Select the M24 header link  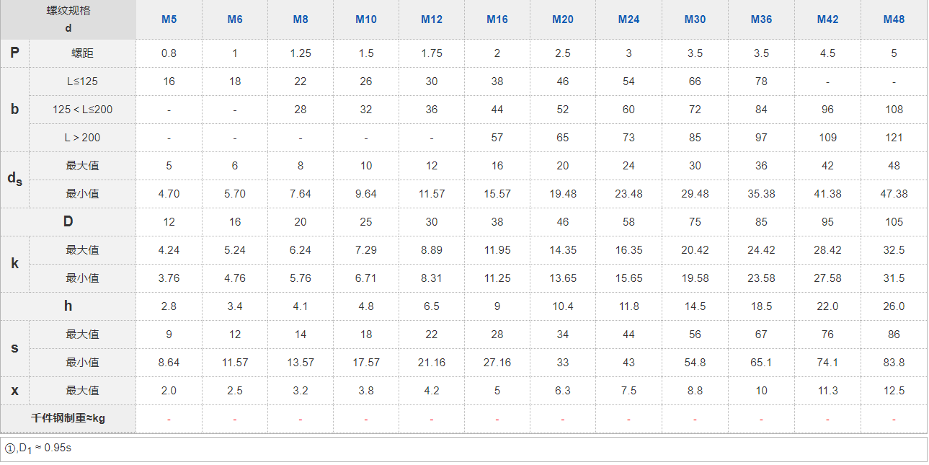628,19
